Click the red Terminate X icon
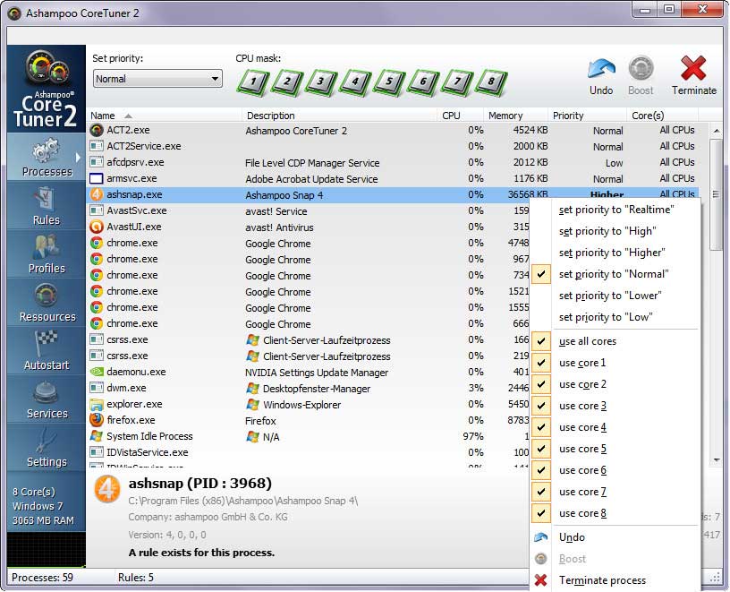The width and height of the screenshot is (730, 592). (x=693, y=69)
